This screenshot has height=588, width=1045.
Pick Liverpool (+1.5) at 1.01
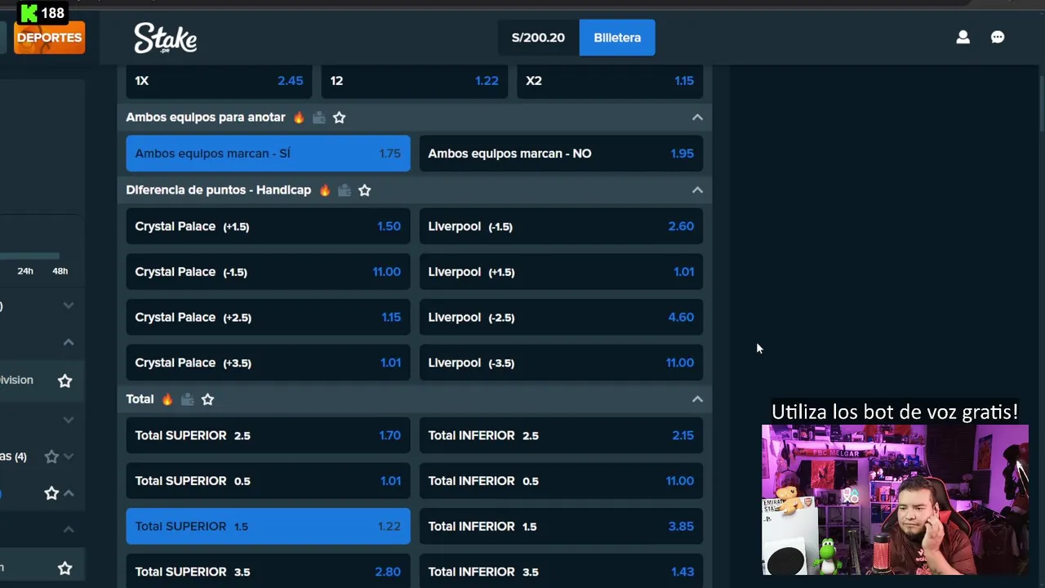[561, 272]
